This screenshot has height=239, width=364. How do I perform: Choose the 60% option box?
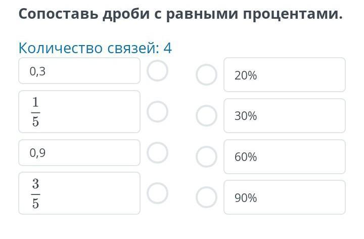pyautogui.click(x=284, y=156)
